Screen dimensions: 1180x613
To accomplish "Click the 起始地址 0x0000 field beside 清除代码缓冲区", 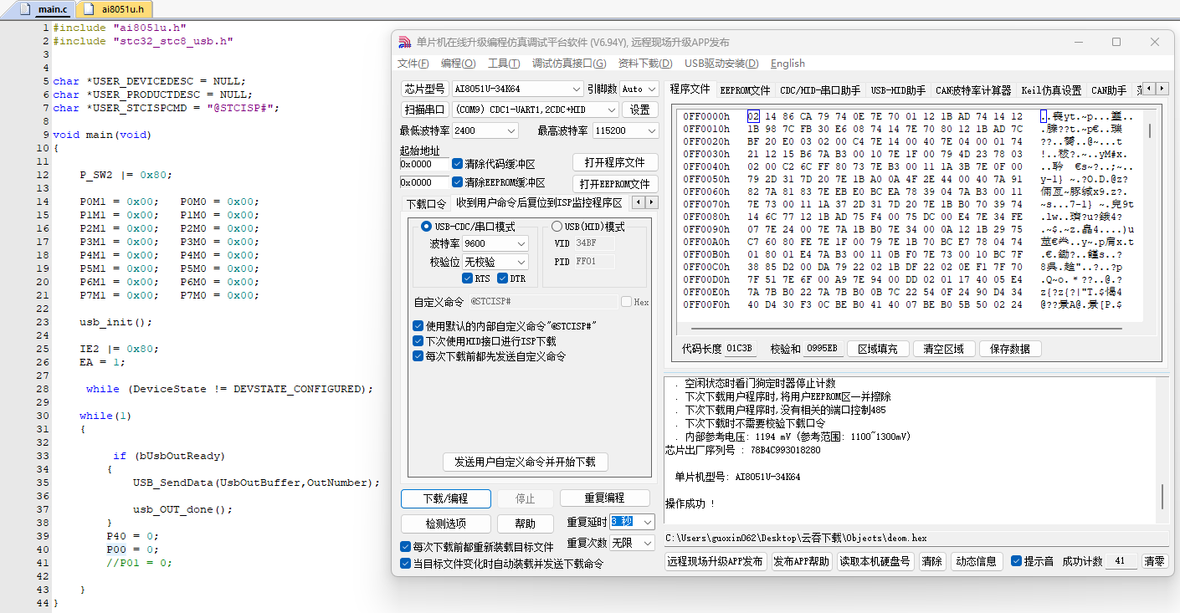I will tap(423, 164).
